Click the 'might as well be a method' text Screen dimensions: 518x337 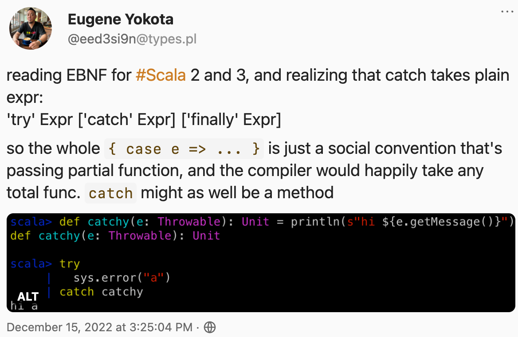point(237,193)
